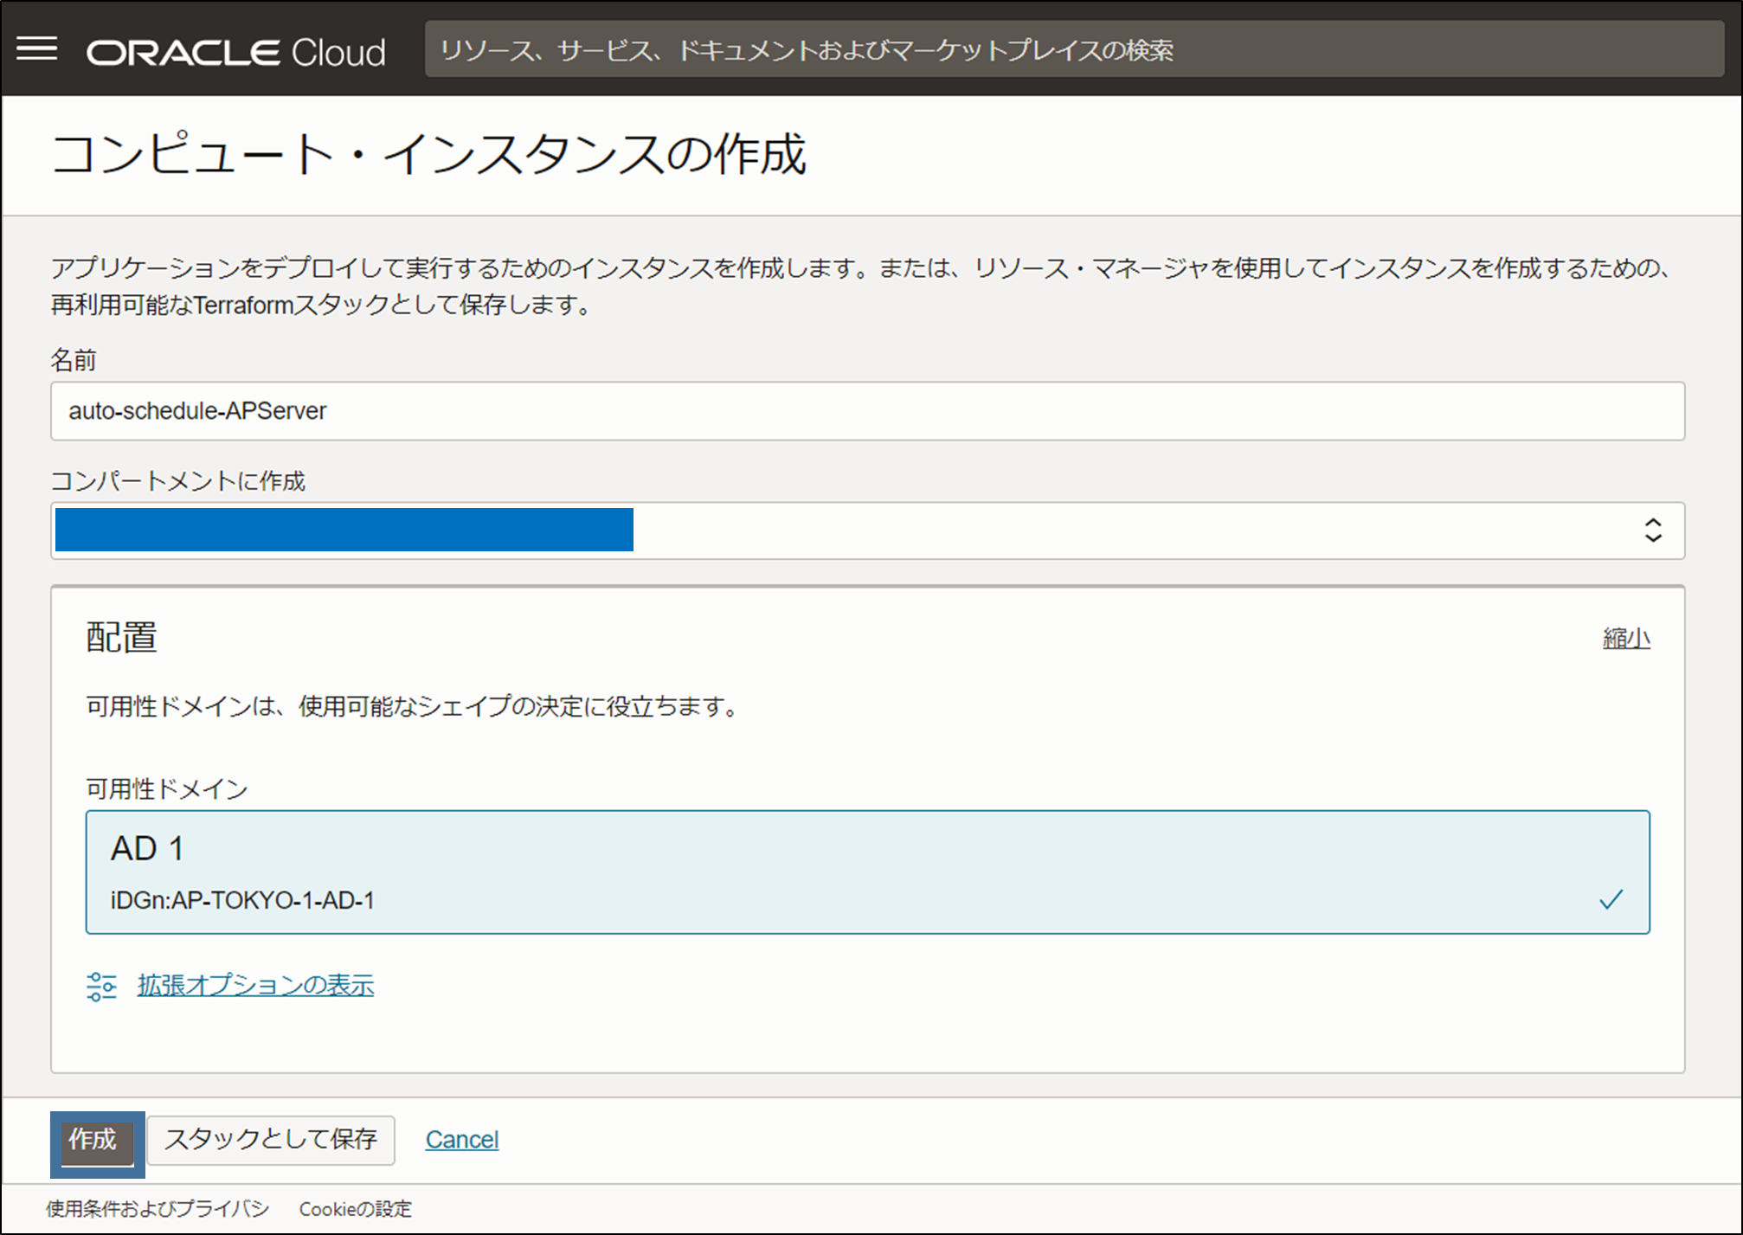The image size is (1743, 1235).
Task: Click the Cancel link
Action: point(461,1140)
